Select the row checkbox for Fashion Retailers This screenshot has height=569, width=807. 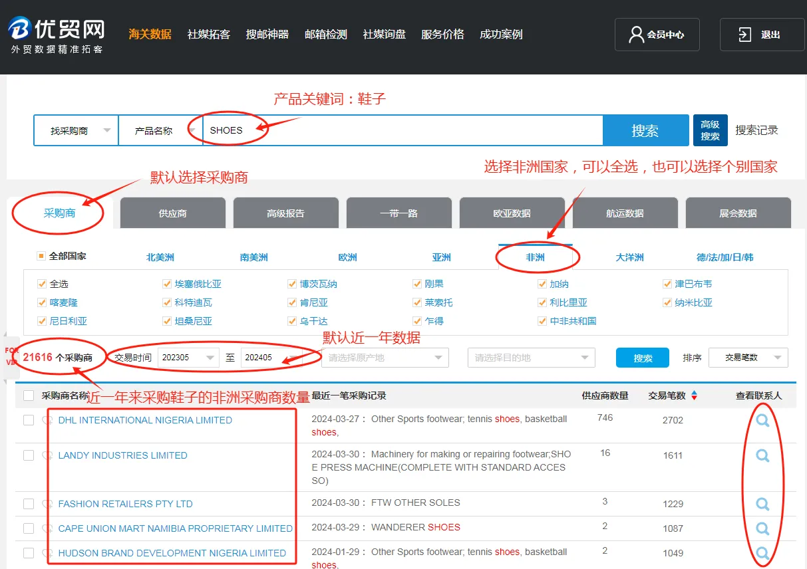29,504
